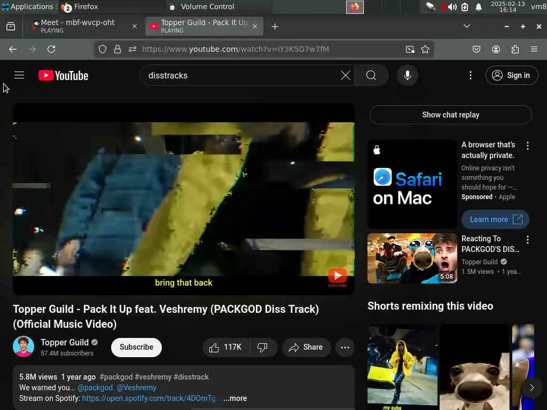Start voice search with the microphone
This screenshot has width=547, height=410.
pyautogui.click(x=407, y=75)
